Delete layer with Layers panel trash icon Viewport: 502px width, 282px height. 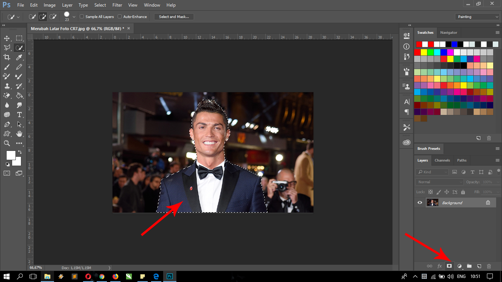pos(489,266)
